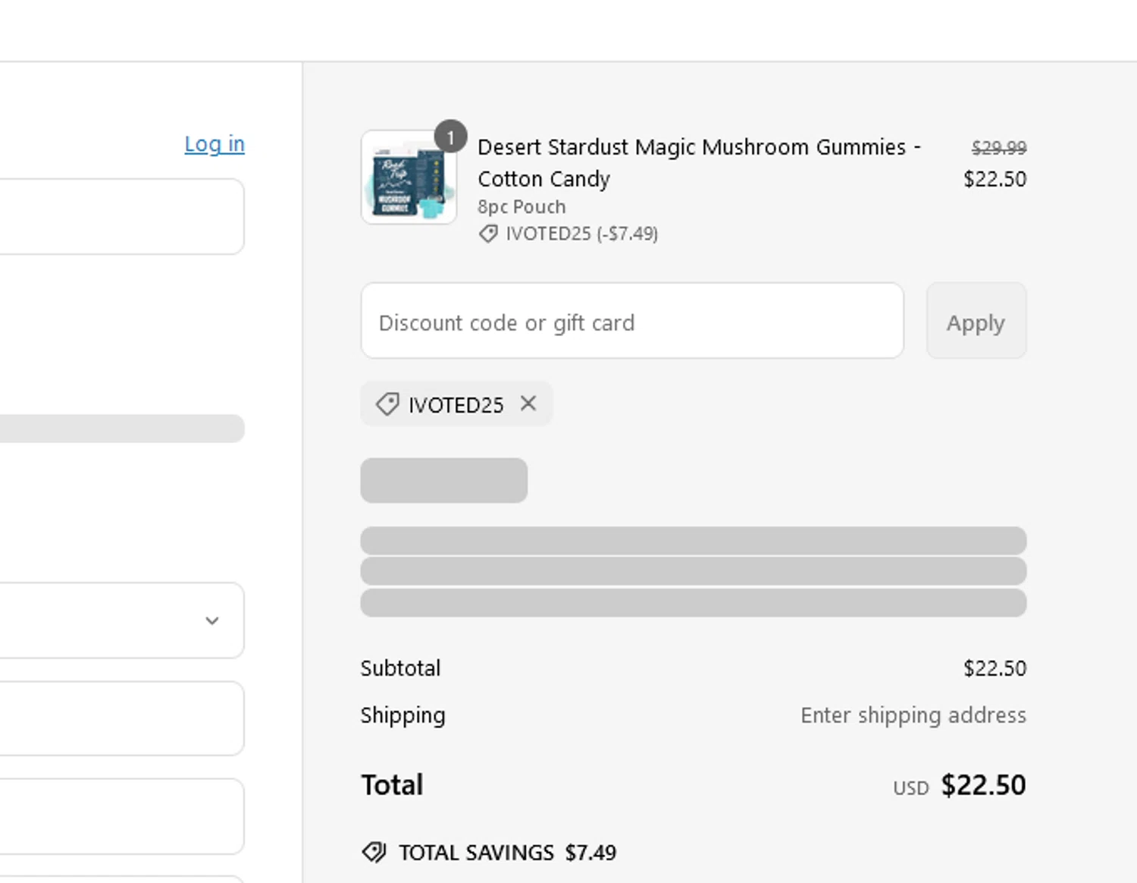Click the input field below the dropdown
The width and height of the screenshot is (1137, 883).
pos(121,718)
